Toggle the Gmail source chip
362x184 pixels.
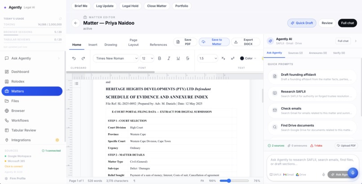(x=289, y=175)
